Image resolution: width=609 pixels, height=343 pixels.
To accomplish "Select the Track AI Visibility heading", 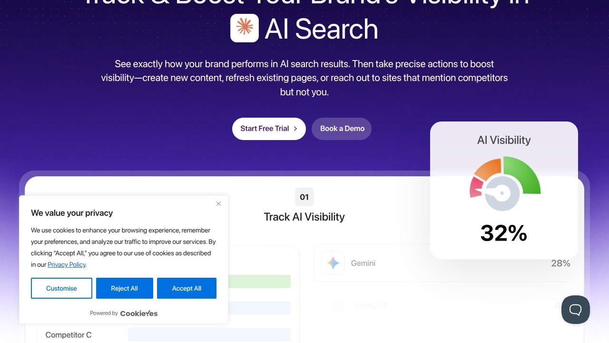I will point(304,217).
